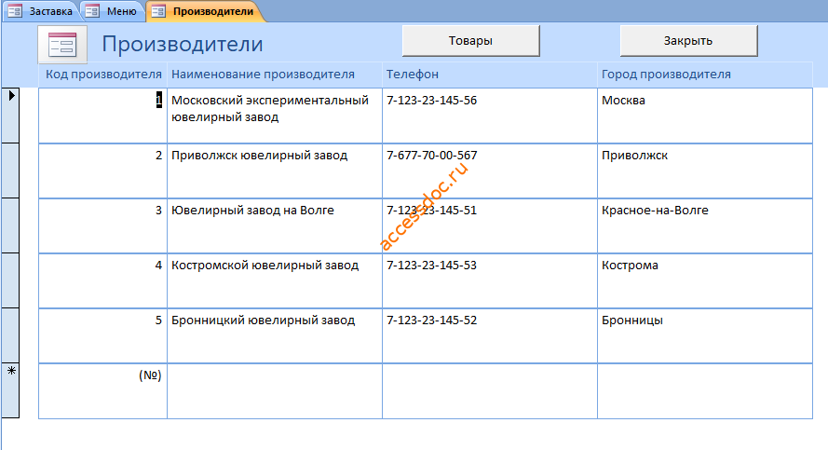
Task: Open the Товары button
Action: [471, 41]
